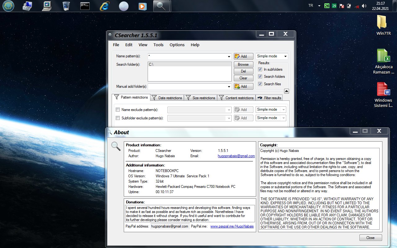The width and height of the screenshot is (397, 248).
Task: Expand the Name pattern(s) dropdown
Action: click(x=229, y=56)
